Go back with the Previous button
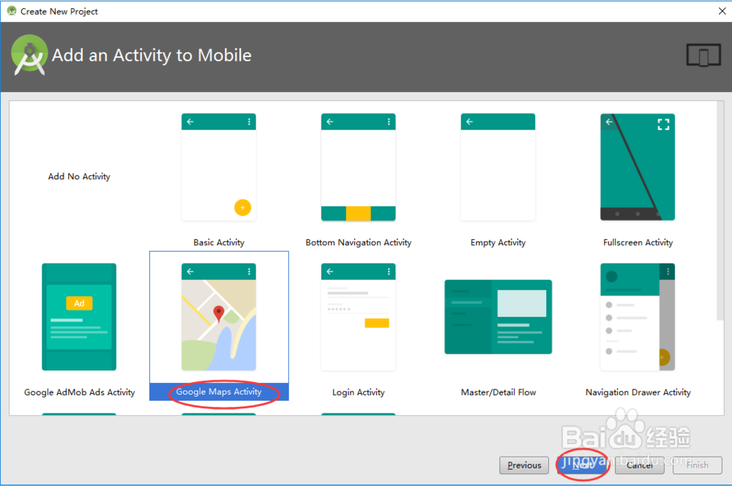Screen dimensions: 732x486 tap(524, 466)
